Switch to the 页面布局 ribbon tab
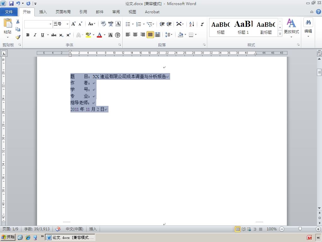The image size is (322, 242). point(63,12)
